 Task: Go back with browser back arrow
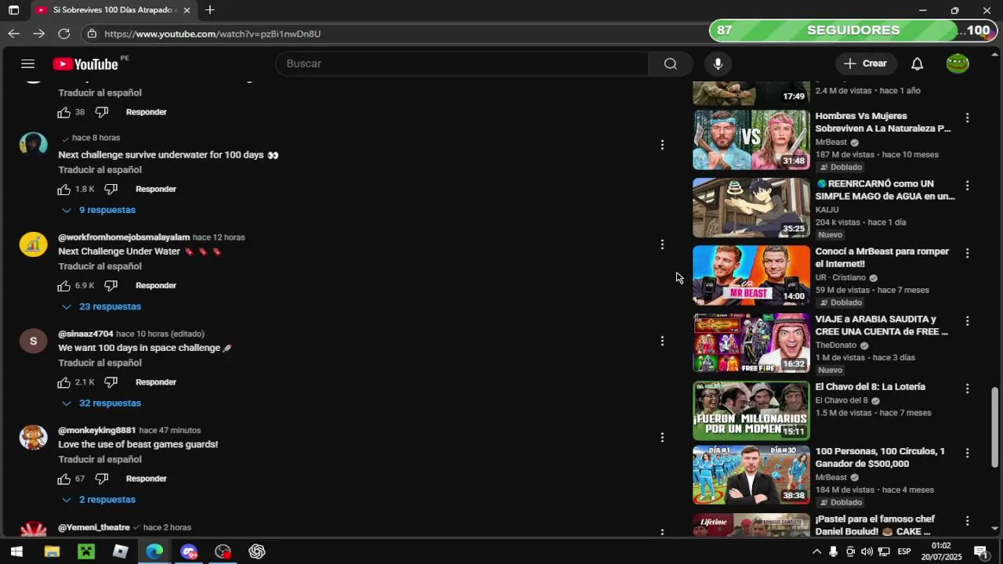[x=13, y=34]
